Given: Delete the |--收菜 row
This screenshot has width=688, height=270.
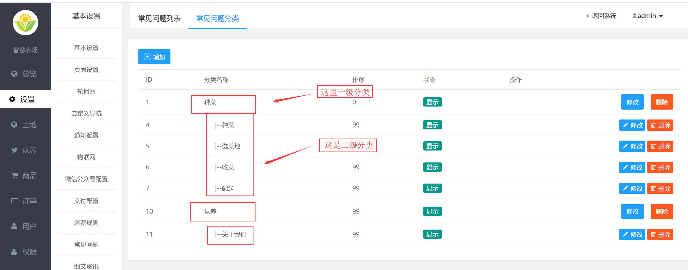Looking at the screenshot, I should 660,167.
